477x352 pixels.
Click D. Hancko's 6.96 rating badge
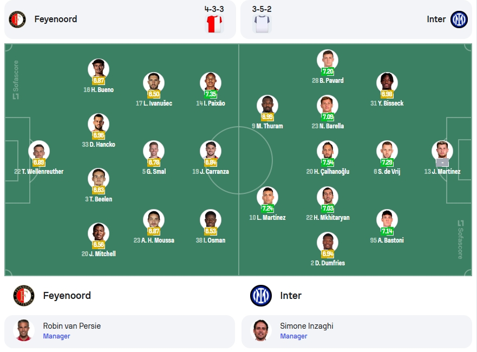point(99,135)
